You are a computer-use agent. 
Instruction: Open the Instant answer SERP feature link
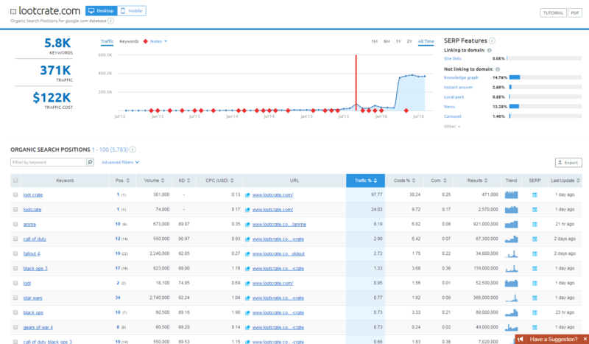coord(458,87)
